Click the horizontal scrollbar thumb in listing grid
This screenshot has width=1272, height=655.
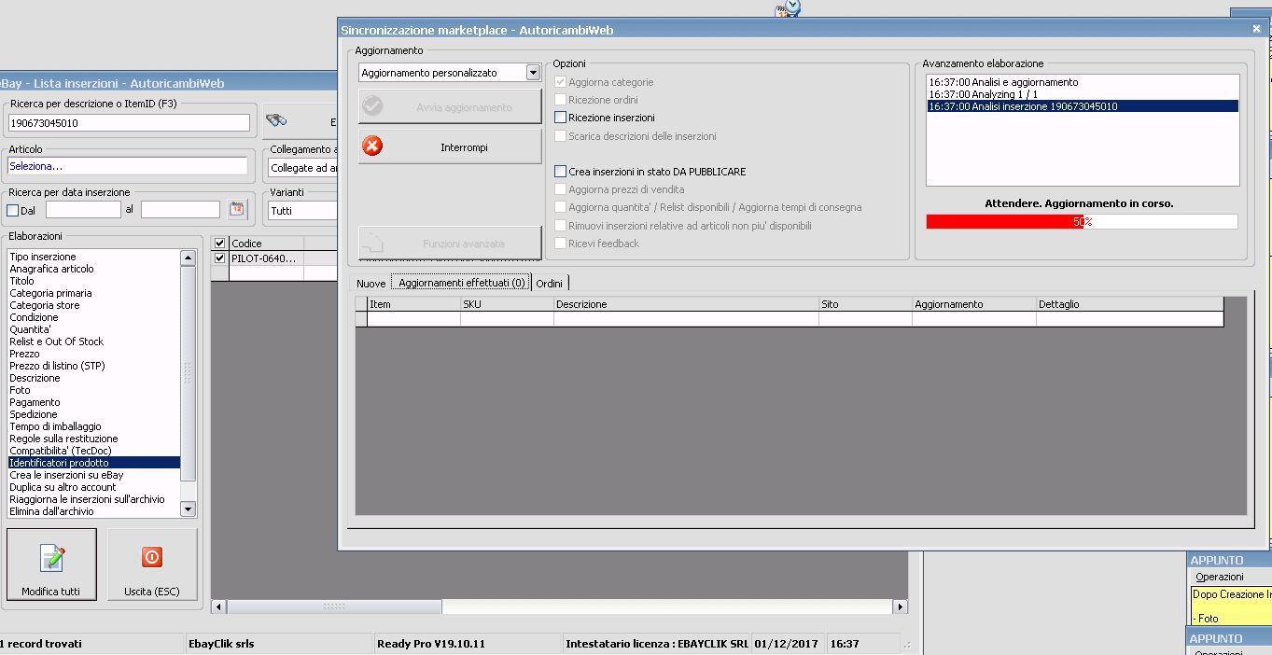[x=334, y=606]
